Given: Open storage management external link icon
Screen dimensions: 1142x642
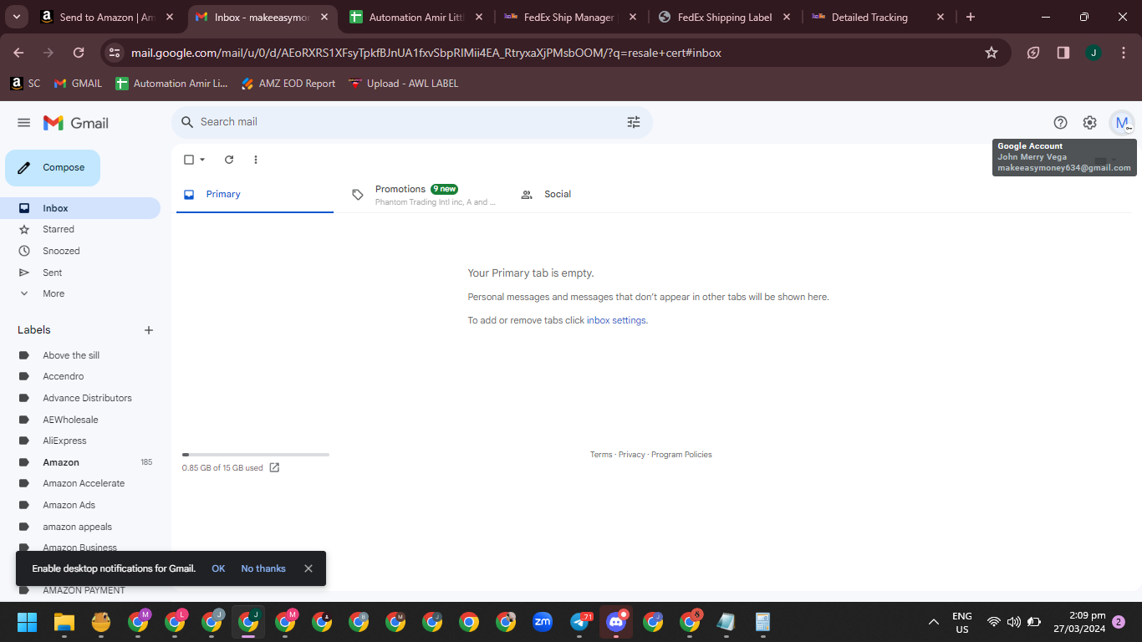Looking at the screenshot, I should [274, 468].
